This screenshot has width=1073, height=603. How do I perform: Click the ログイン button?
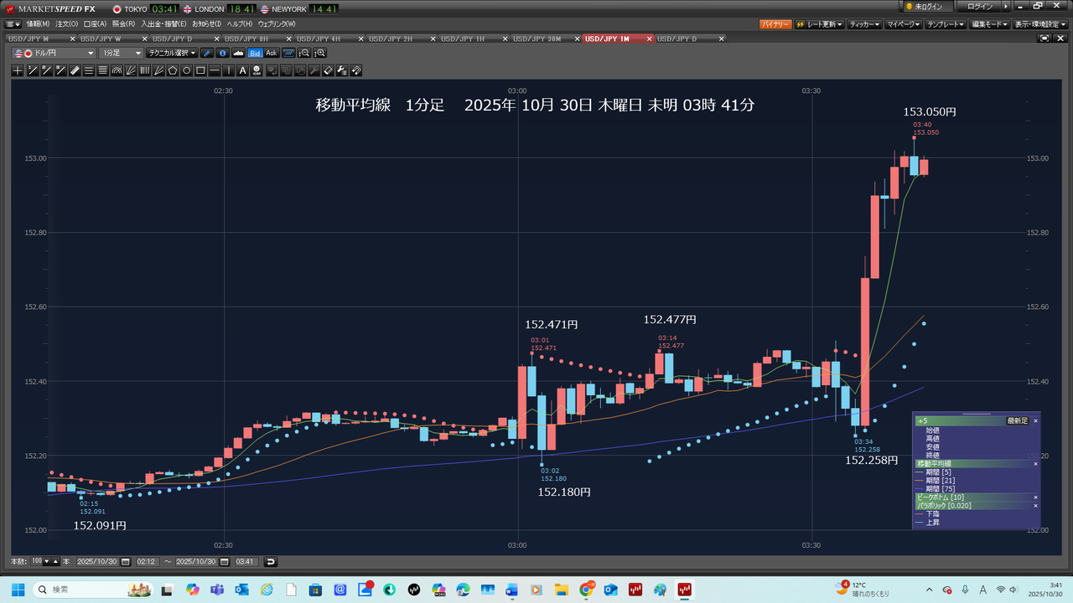(x=979, y=7)
